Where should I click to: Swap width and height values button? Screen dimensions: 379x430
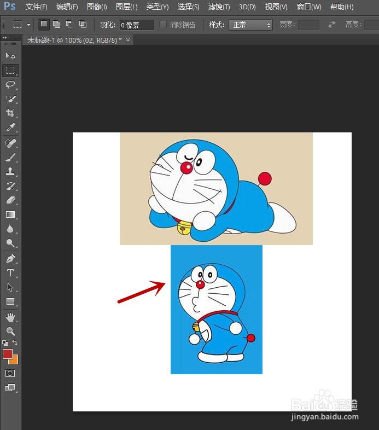(x=332, y=25)
